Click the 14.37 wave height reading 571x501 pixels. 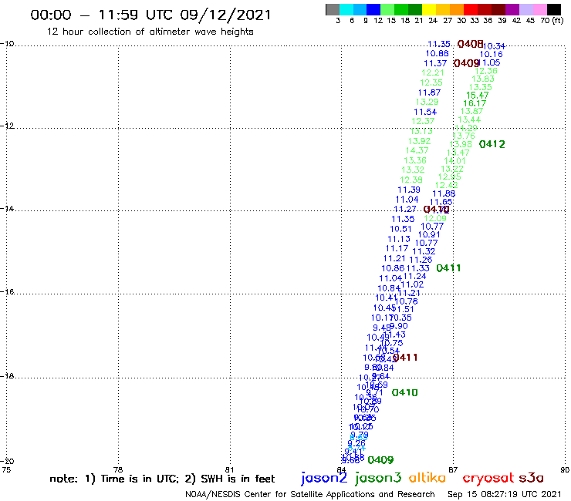(x=417, y=150)
